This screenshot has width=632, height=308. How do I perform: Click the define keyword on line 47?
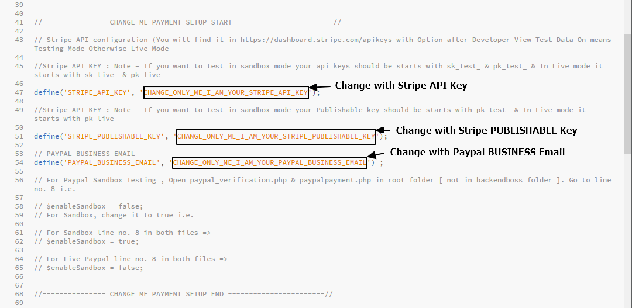(46, 92)
